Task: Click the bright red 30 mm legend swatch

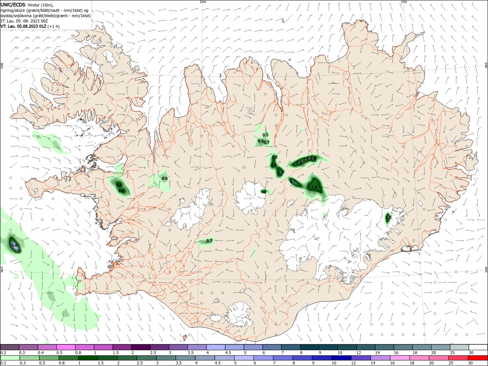Action: coord(478,358)
